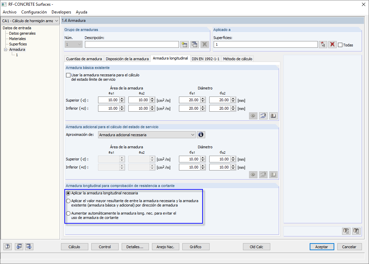
Task: Switch to Disposición de la armadura tab
Action: point(127,59)
